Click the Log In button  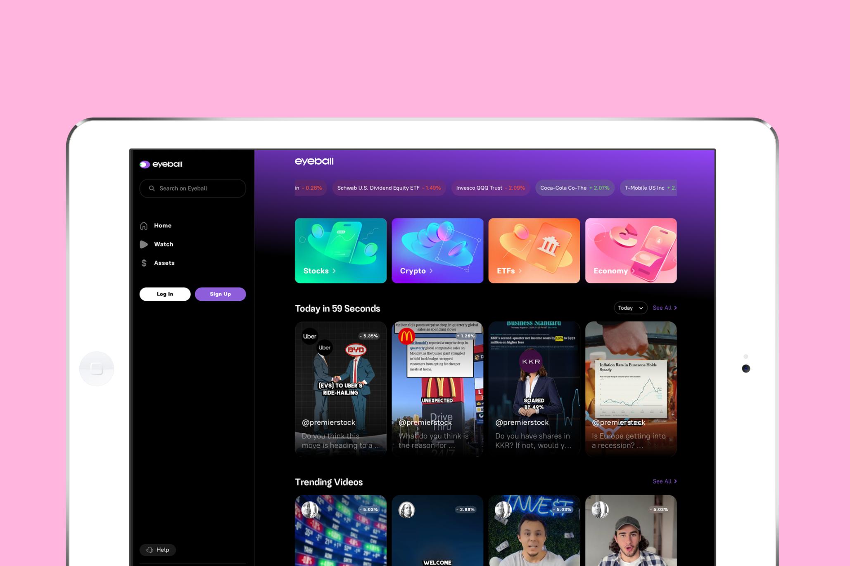pos(165,294)
